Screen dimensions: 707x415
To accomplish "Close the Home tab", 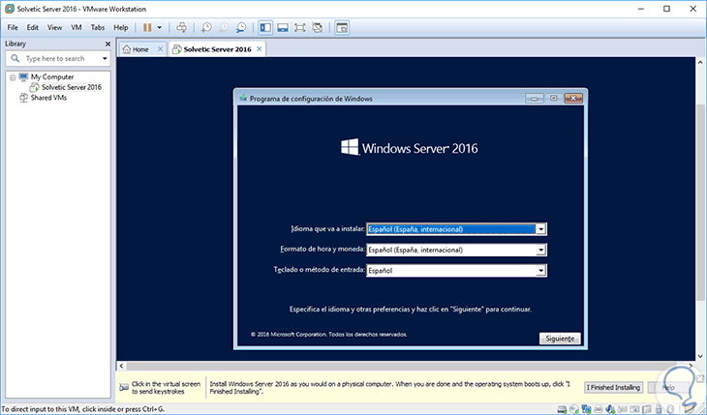I will (x=160, y=49).
